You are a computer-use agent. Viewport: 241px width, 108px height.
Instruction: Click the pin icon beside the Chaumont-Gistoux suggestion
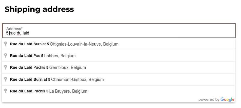click(x=5, y=79)
